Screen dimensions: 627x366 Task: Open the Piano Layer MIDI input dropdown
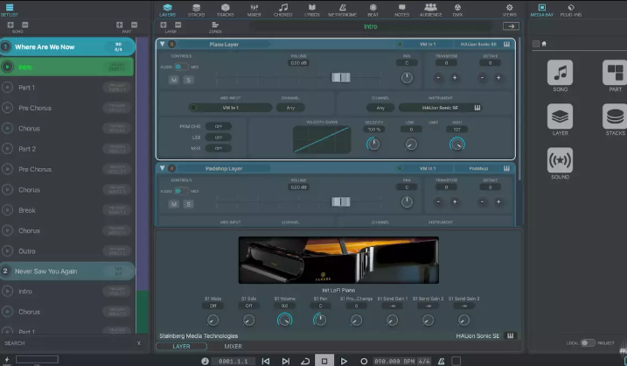pos(230,108)
